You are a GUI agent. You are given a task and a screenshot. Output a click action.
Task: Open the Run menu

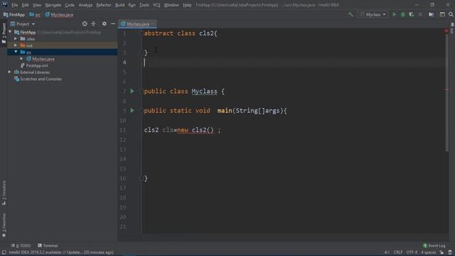click(132, 5)
